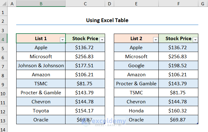The height and width of the screenshot is (132, 208).
Task: Select column C header
Action: tap(85, 4)
